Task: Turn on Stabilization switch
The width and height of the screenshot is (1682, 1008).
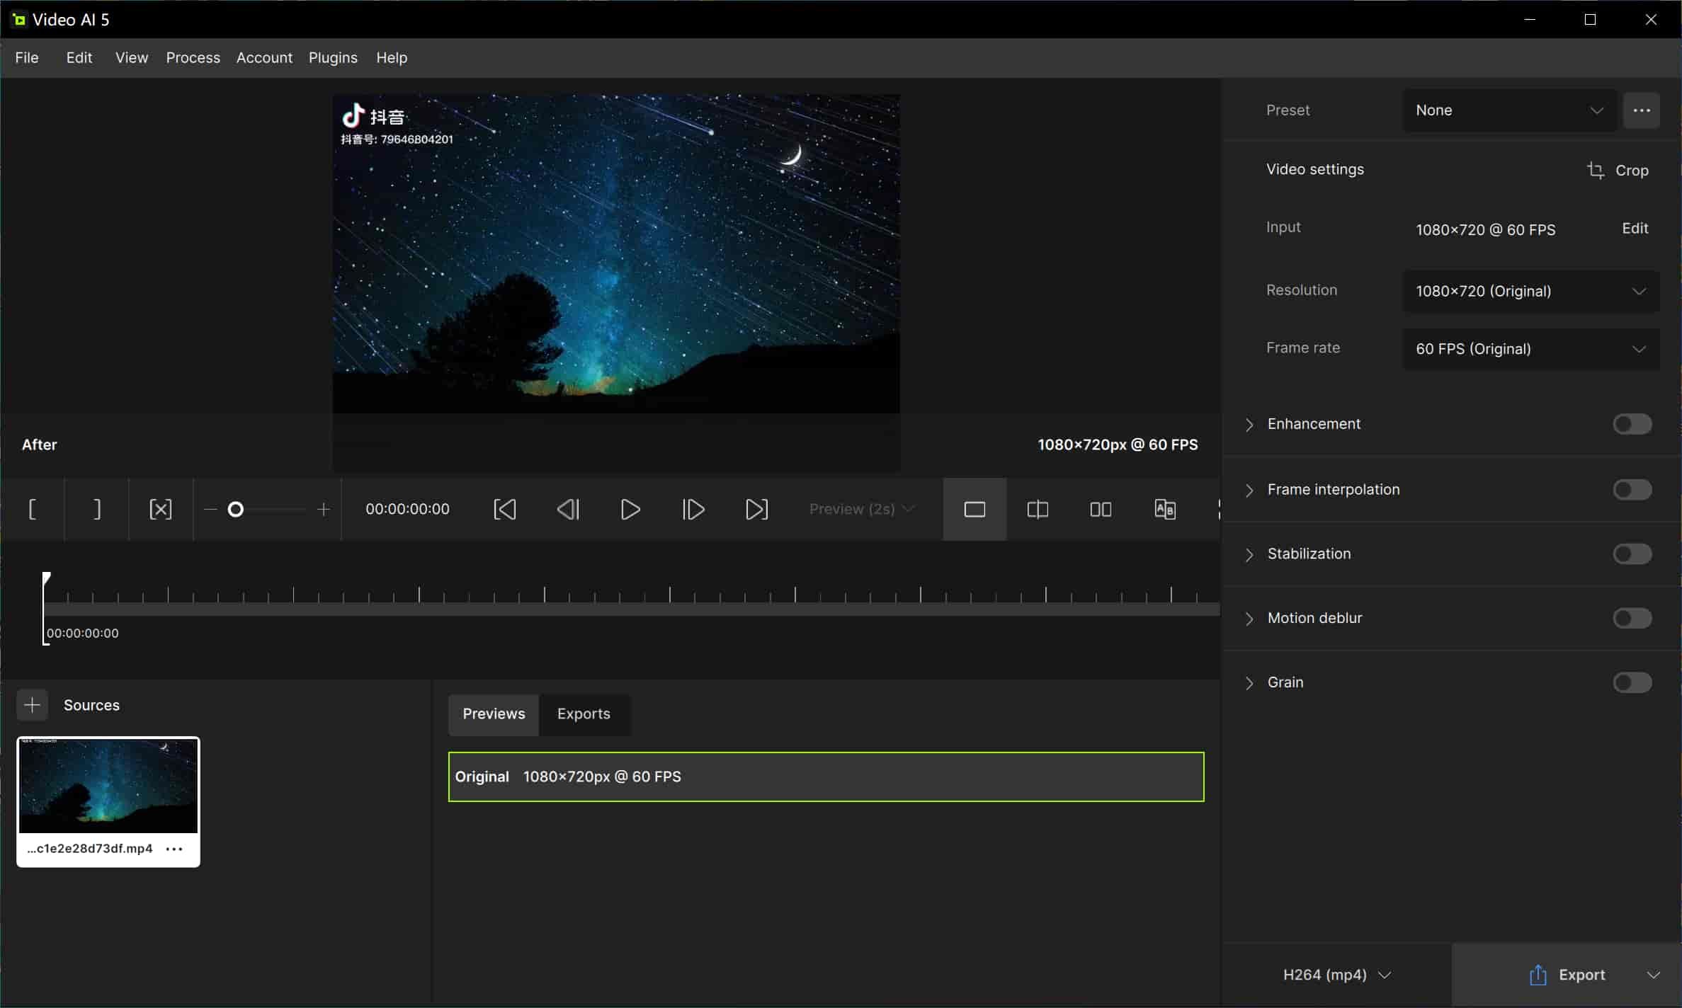Action: coord(1632,554)
